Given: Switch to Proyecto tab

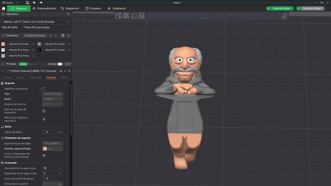Looking at the screenshot, I should point(94,8).
